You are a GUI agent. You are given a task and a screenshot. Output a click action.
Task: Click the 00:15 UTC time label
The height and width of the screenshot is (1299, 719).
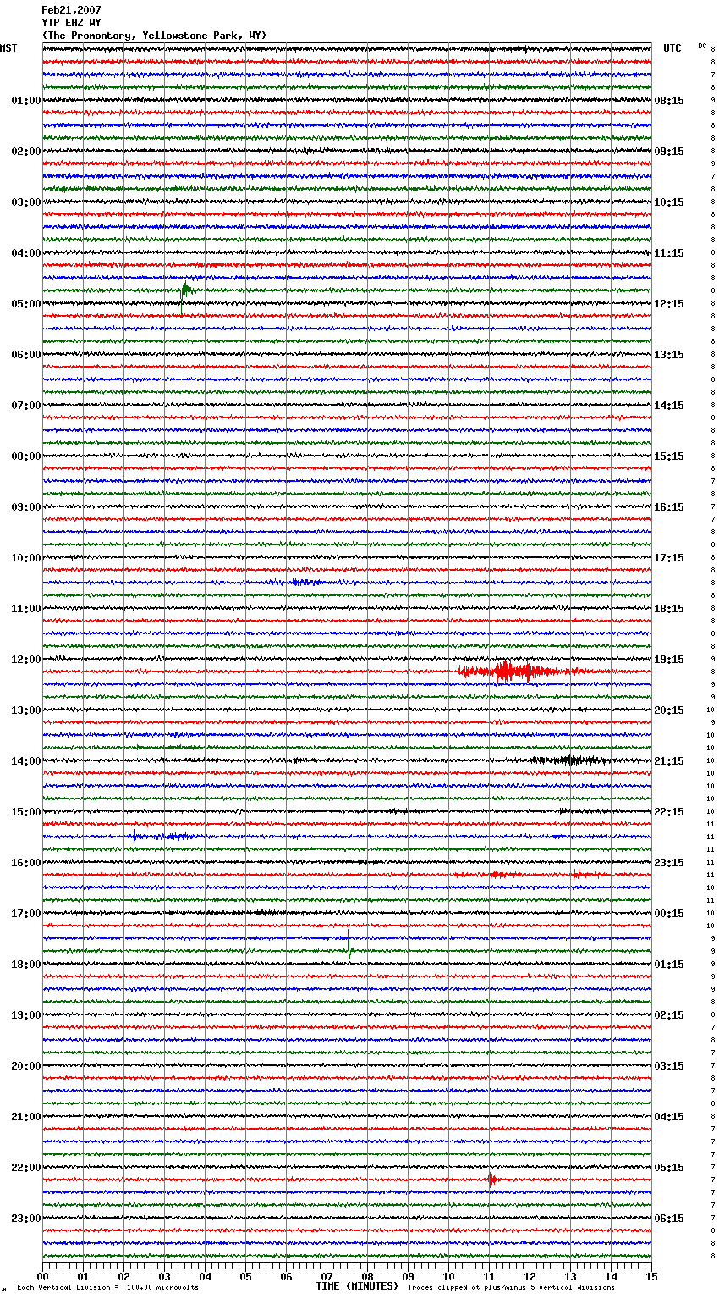669,914
